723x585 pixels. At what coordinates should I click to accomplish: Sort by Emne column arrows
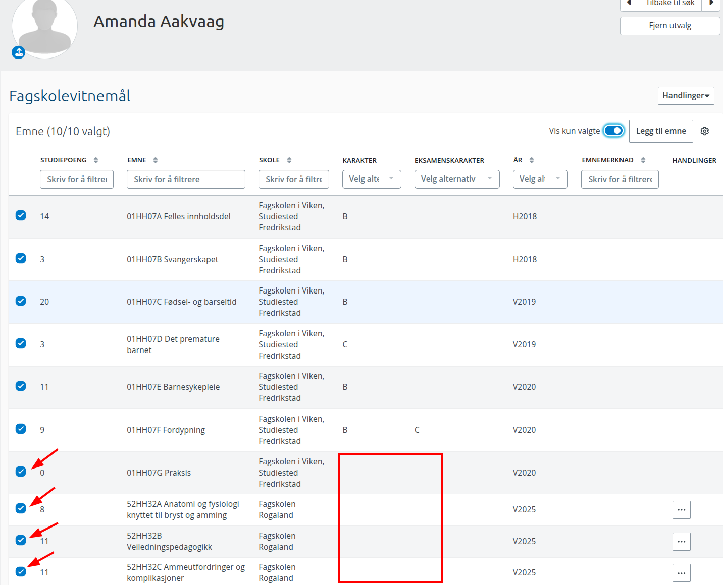coord(156,160)
